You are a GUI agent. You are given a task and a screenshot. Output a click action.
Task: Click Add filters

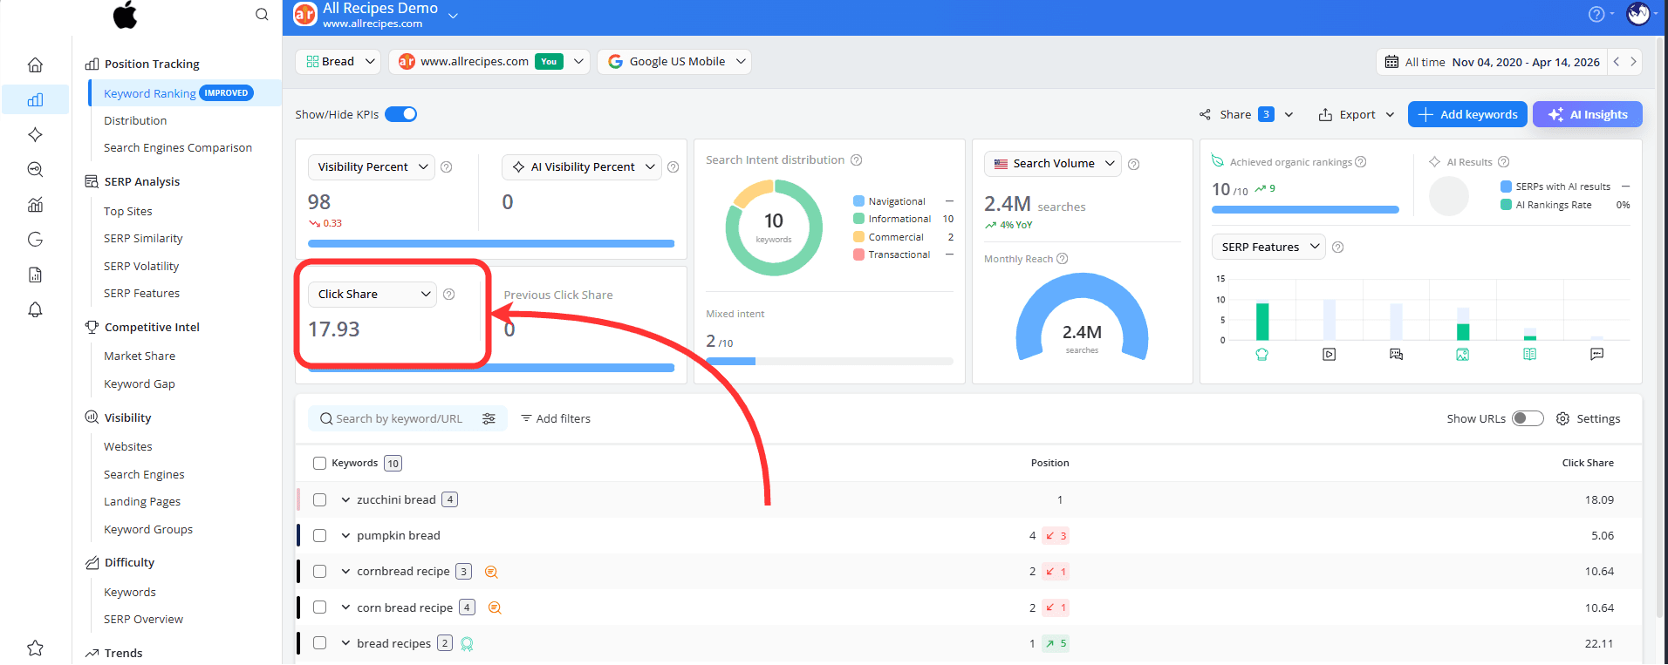pyautogui.click(x=556, y=418)
